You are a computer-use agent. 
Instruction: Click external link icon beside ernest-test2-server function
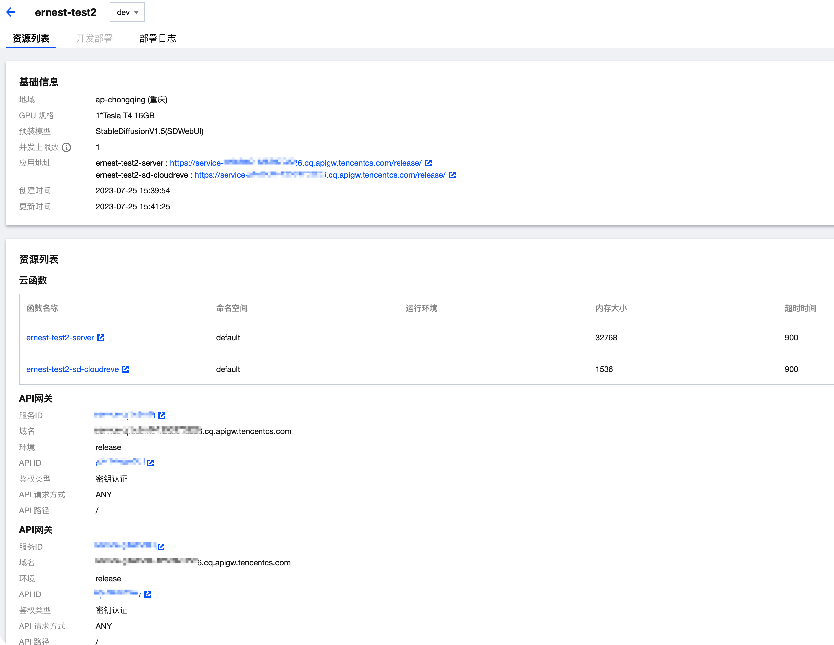point(101,338)
